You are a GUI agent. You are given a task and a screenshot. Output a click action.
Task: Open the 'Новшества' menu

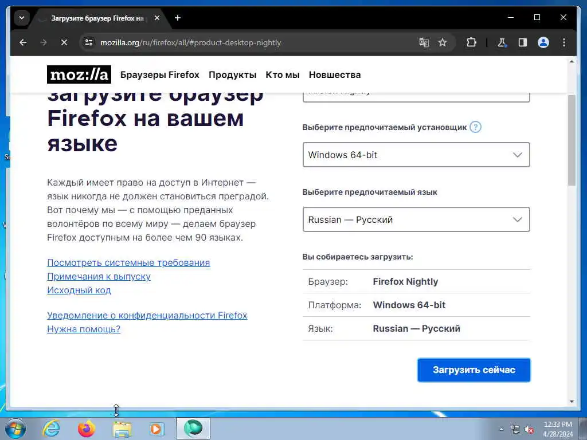[335, 75]
